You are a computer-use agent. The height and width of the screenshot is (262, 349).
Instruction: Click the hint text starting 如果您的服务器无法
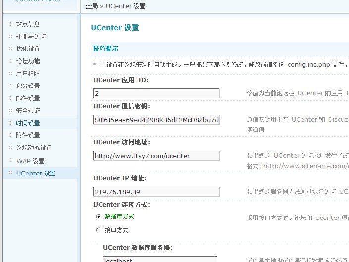pyautogui.click(x=298, y=191)
